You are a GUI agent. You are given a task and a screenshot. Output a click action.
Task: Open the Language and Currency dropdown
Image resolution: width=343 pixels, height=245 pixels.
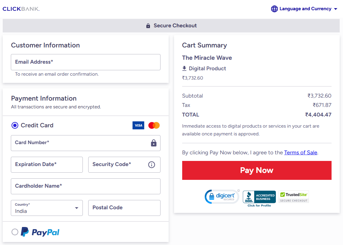coord(305,9)
